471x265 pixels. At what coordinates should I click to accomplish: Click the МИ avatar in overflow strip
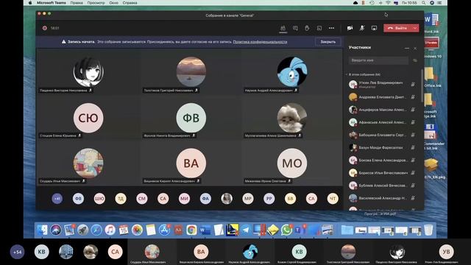184,199
